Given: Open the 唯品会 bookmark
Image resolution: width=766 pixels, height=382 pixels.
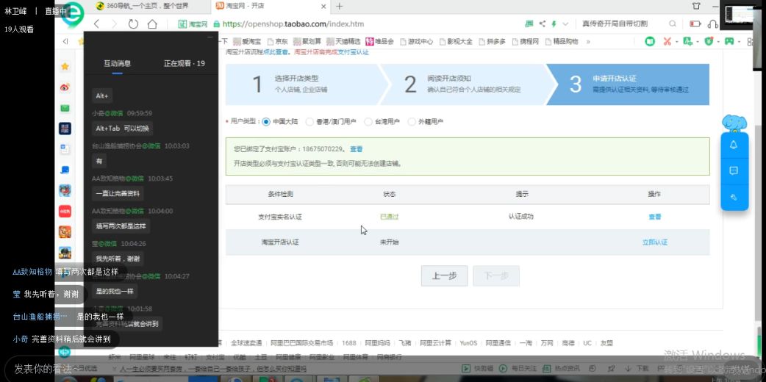Looking at the screenshot, I should (x=379, y=42).
